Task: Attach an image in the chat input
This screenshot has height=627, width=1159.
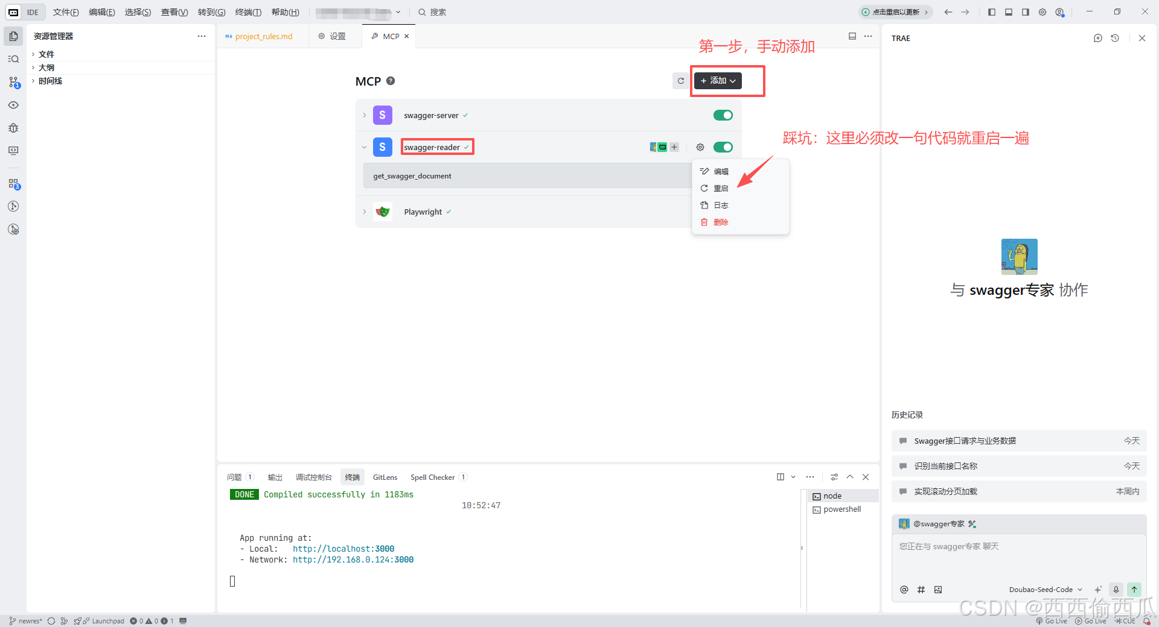Action: [938, 590]
